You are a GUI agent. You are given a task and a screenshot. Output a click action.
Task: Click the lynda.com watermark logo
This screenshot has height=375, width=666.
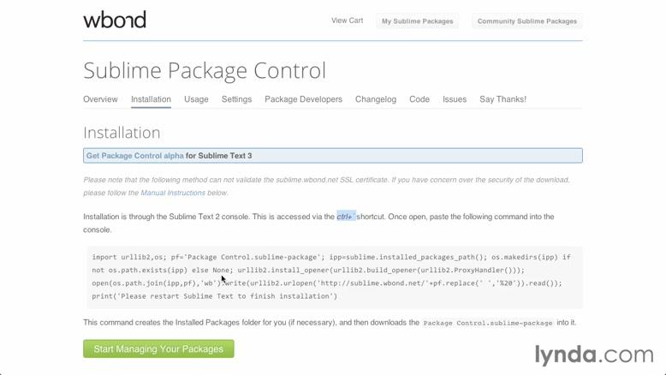pyautogui.click(x=593, y=354)
